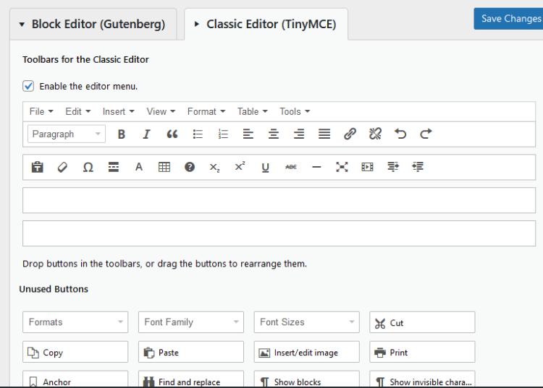Click the Insert Read More tag icon
Screen dimensions: 543x388
click(x=113, y=167)
